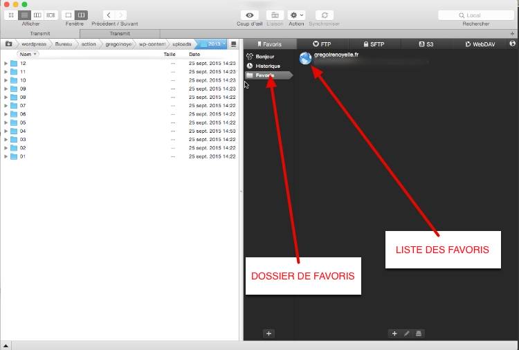This screenshot has width=519, height=350.
Task: Expand folder 09
Action: pos(6,89)
